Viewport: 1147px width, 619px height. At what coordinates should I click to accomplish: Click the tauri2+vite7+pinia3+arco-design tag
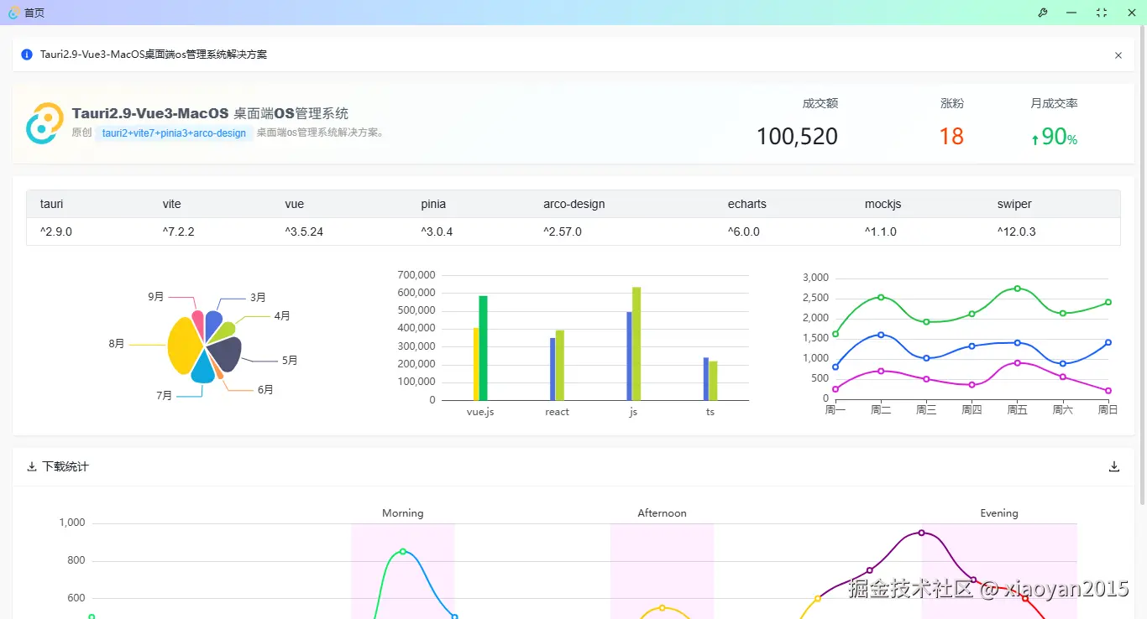[174, 133]
